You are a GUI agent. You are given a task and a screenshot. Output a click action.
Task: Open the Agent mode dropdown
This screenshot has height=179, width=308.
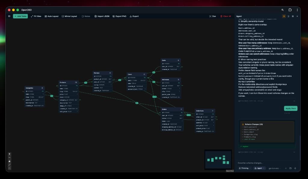[259, 168]
